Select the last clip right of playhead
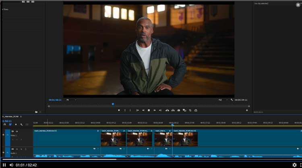Viewport: 302px width, 168px height. click(x=237, y=138)
